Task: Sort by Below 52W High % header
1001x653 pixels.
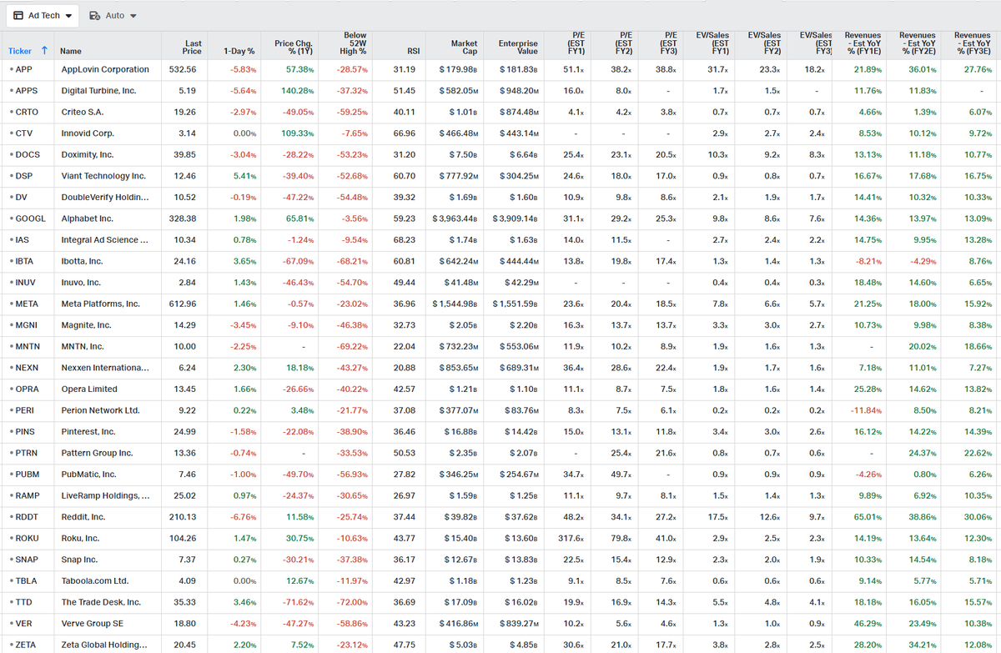Action: point(355,43)
